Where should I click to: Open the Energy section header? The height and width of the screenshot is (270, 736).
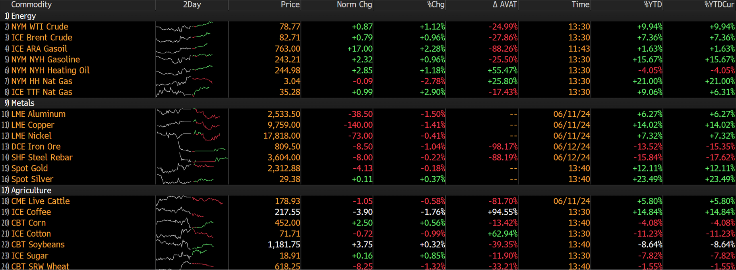point(23,16)
